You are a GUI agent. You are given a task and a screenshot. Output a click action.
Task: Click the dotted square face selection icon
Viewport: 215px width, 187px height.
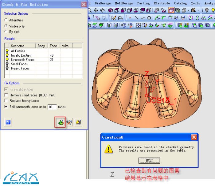tap(138, 25)
